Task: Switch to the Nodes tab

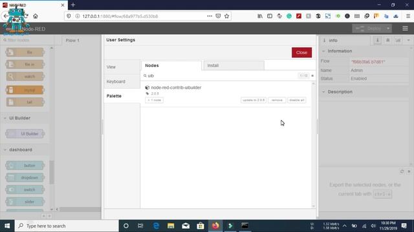Action: point(171,66)
